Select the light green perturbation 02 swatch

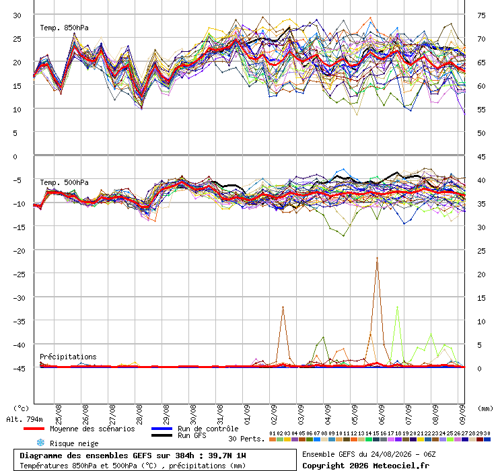280,439
